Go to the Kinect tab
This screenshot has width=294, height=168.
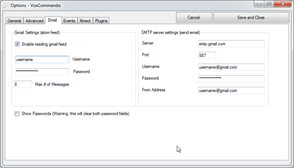point(85,21)
